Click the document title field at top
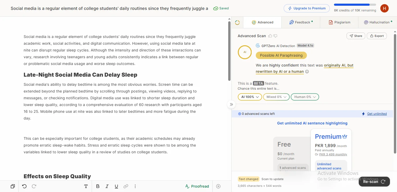The width and height of the screenshot is (397, 192). click(x=109, y=8)
